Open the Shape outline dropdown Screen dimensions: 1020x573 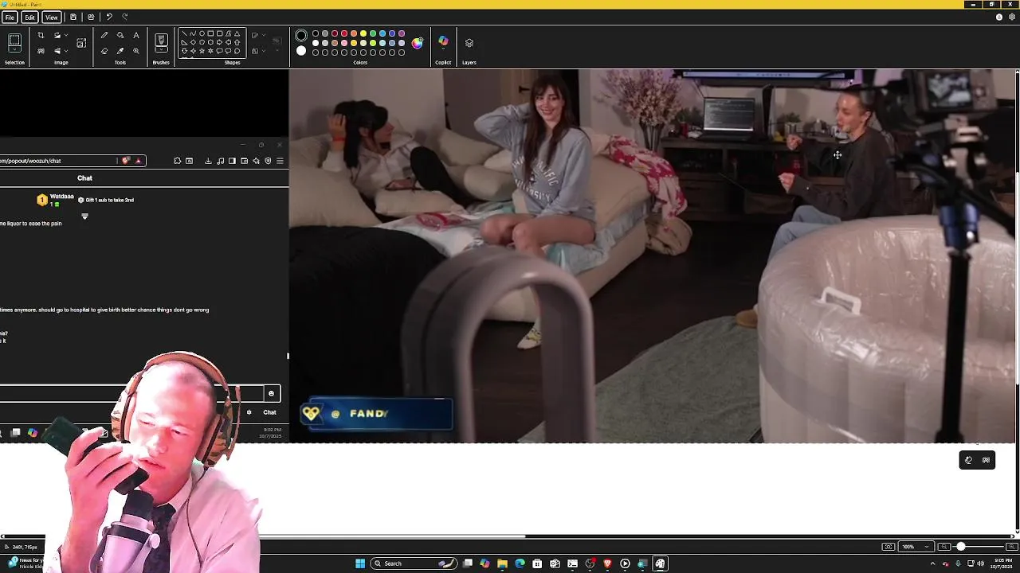[258, 34]
